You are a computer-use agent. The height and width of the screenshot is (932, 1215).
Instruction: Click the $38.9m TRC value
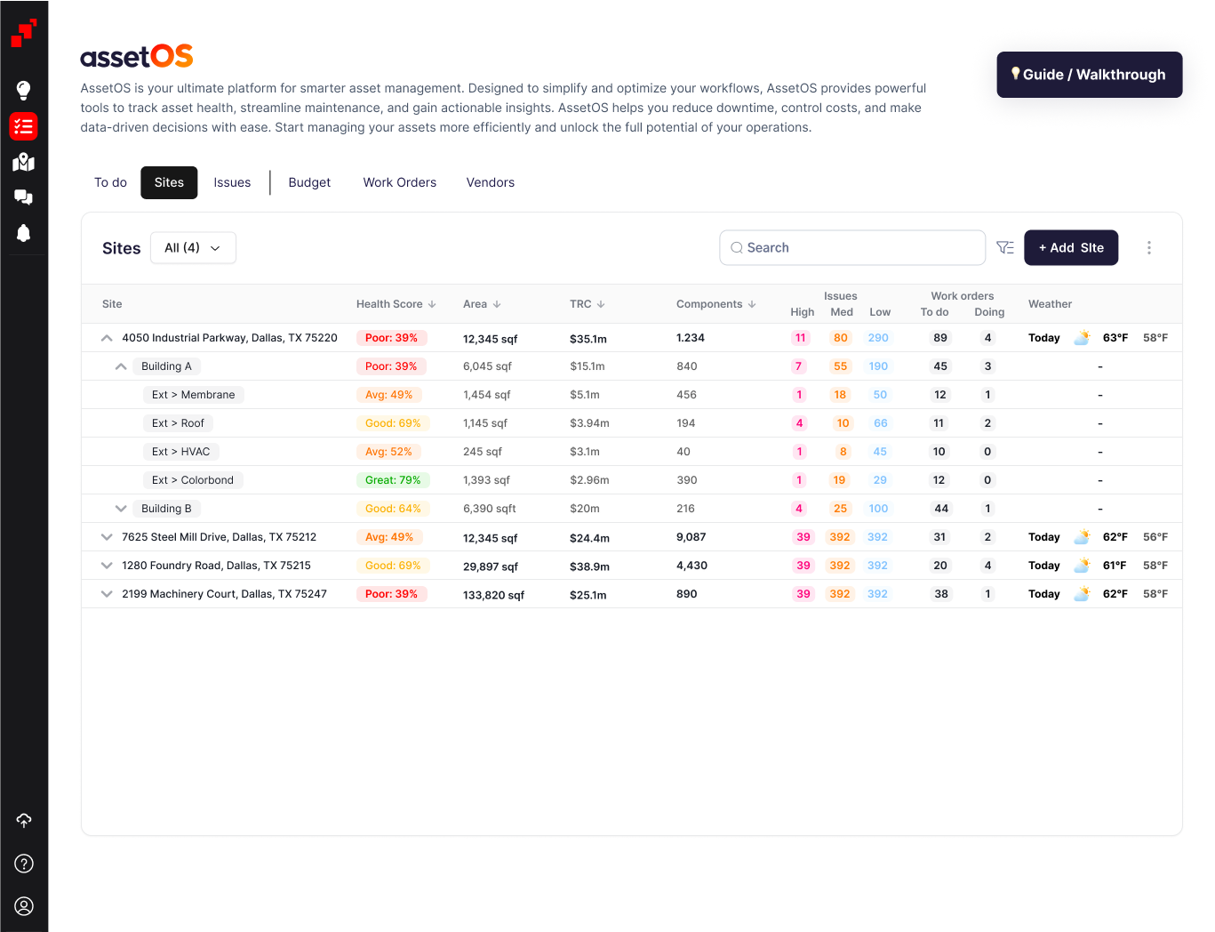point(589,566)
